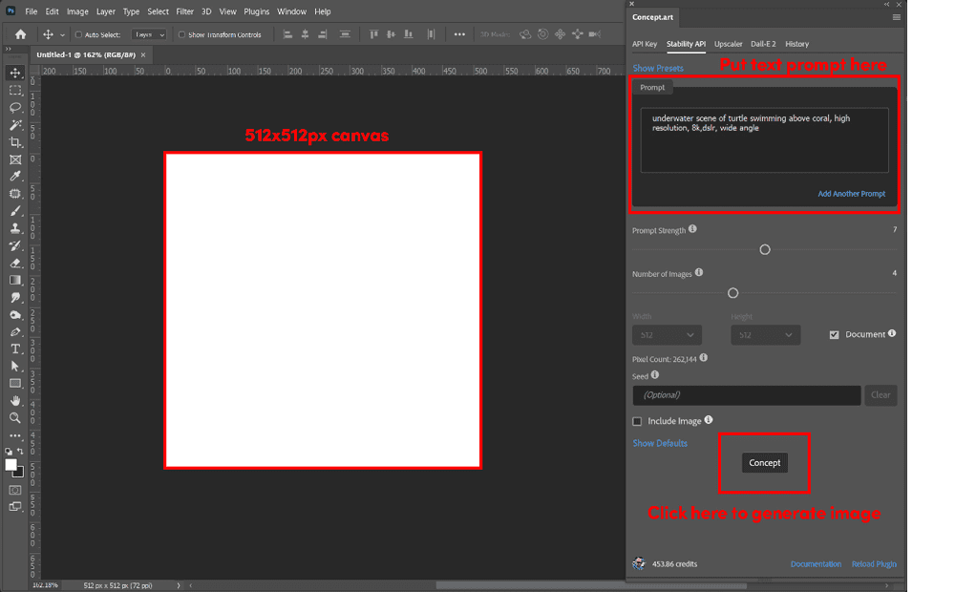Select the Gradient tool
The height and width of the screenshot is (592, 955).
[x=15, y=280]
